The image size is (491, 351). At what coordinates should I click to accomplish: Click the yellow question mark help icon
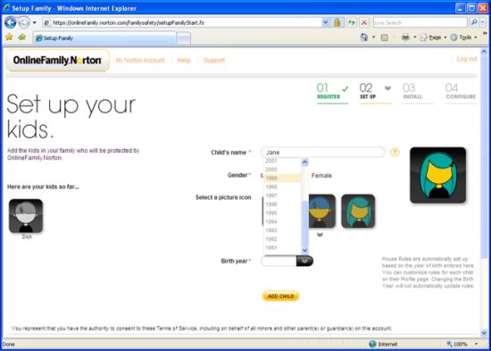tap(395, 153)
